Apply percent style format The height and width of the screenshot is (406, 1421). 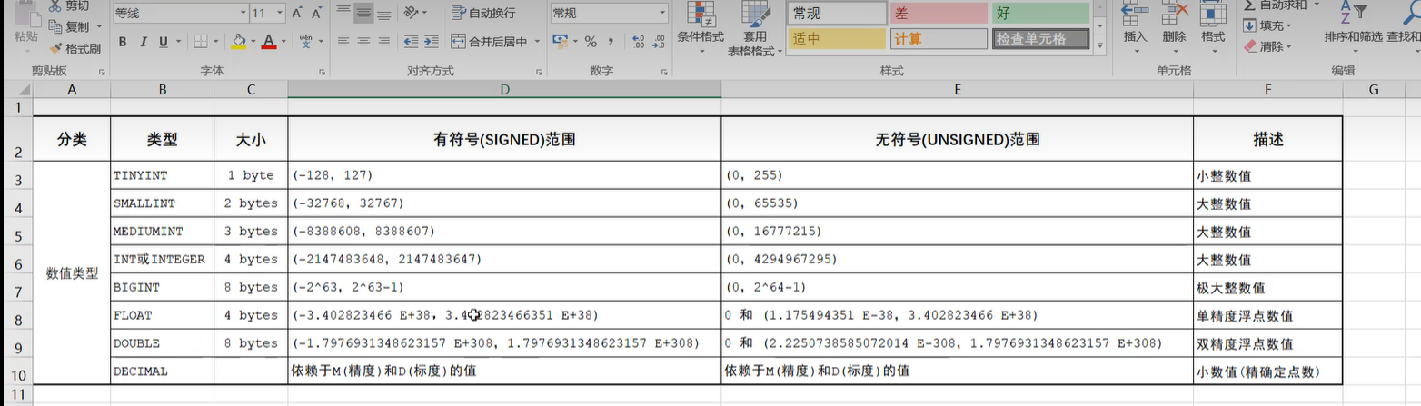[591, 42]
